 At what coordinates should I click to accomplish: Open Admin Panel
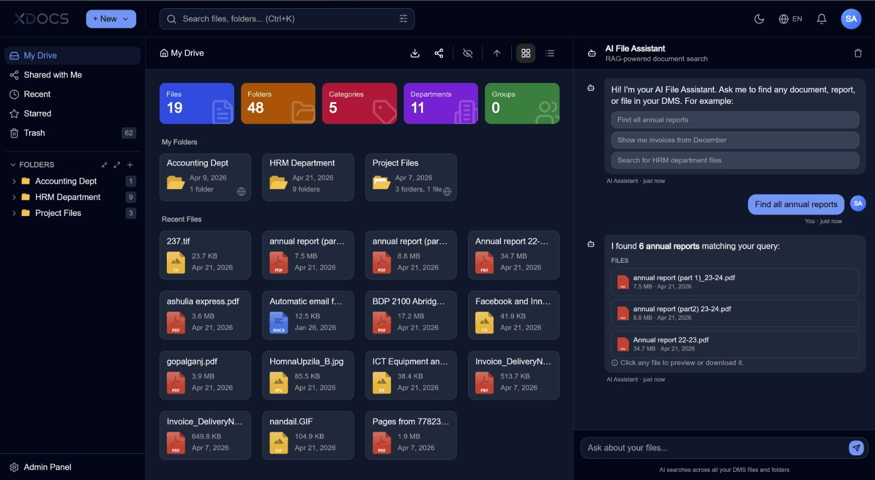click(x=73, y=467)
